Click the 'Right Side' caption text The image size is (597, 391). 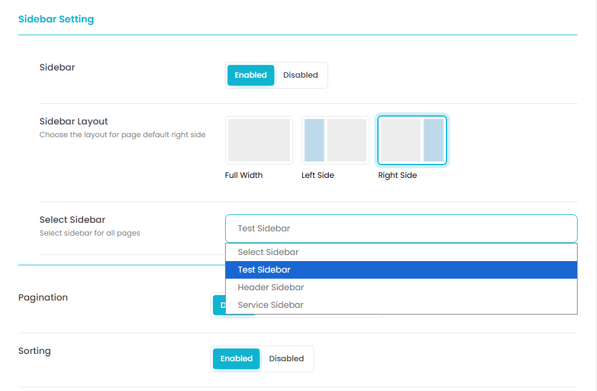pos(397,175)
